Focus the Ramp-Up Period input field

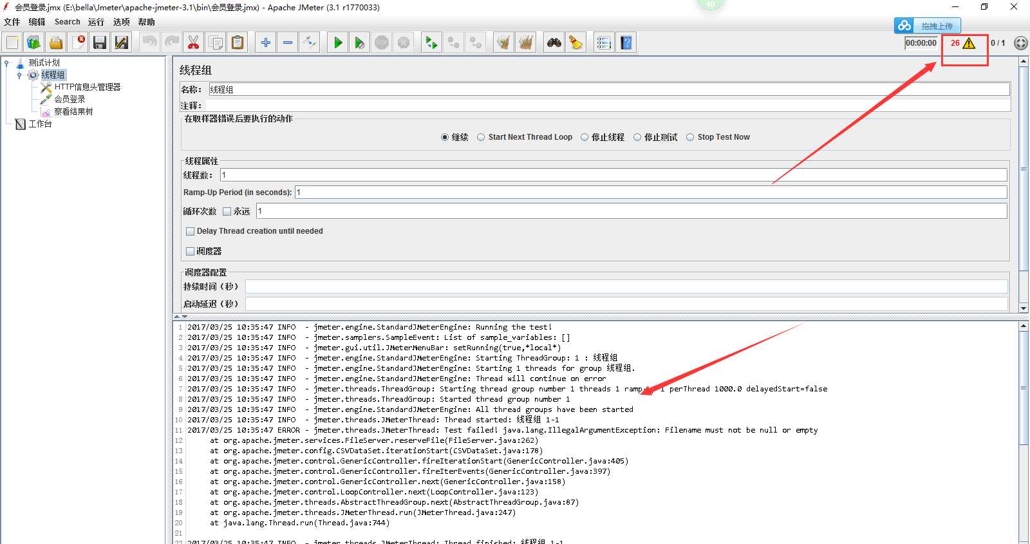click(x=651, y=192)
